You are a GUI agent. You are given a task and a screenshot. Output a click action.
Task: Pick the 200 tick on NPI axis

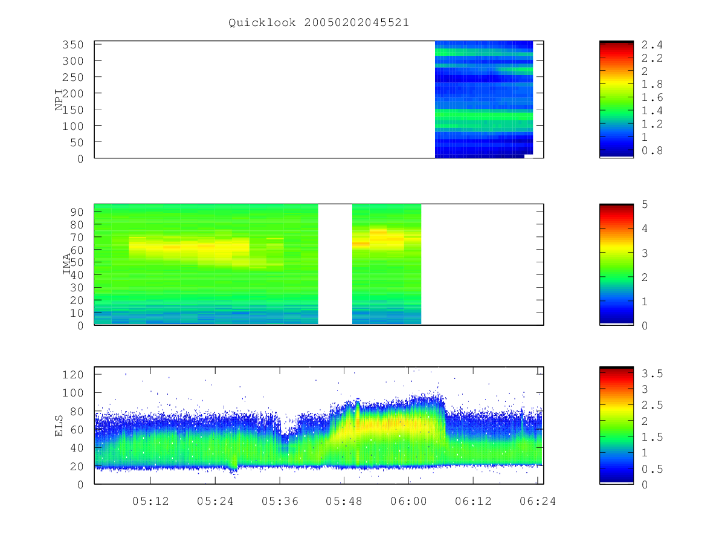(74, 94)
